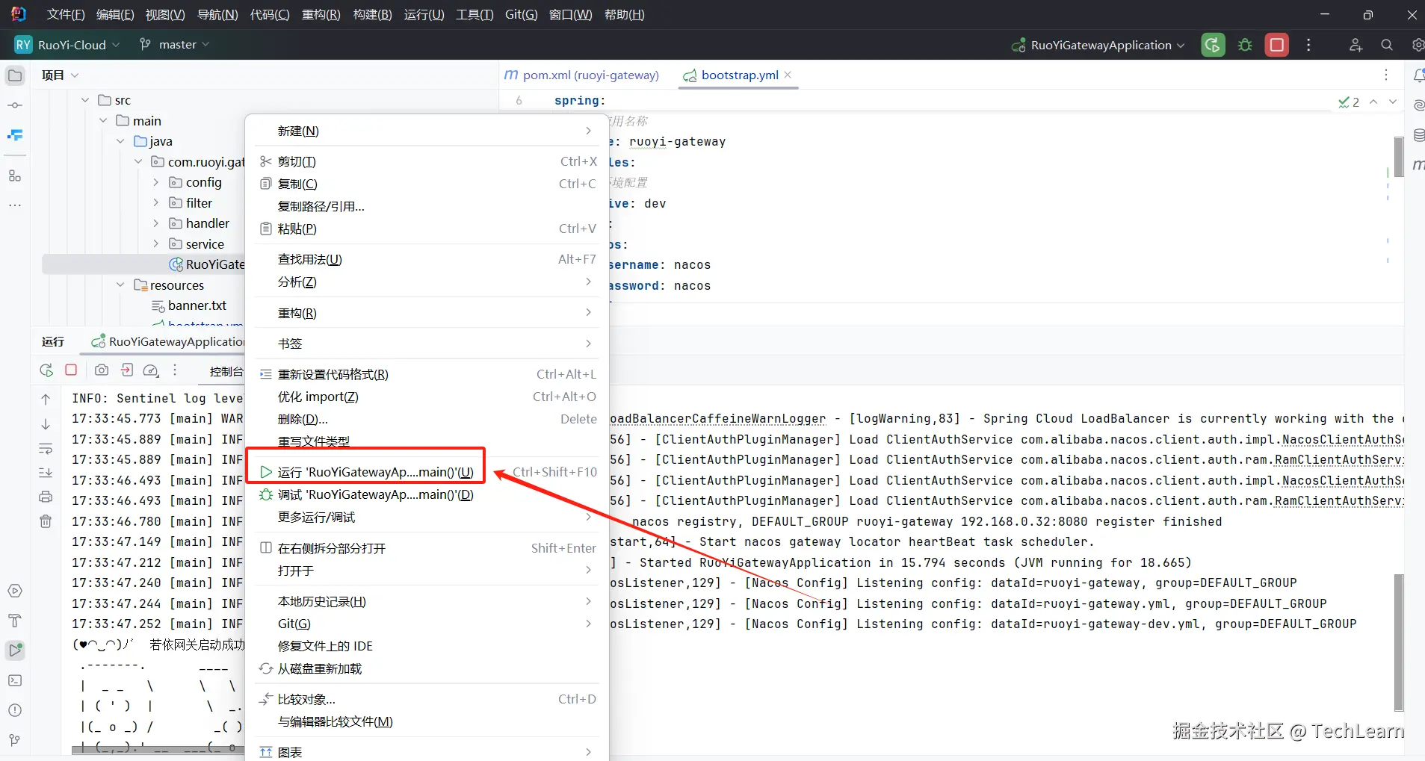Switch to the pom.xml (ruoyi-gateway) tab
Viewport: 1425px width, 761px height.
click(582, 75)
